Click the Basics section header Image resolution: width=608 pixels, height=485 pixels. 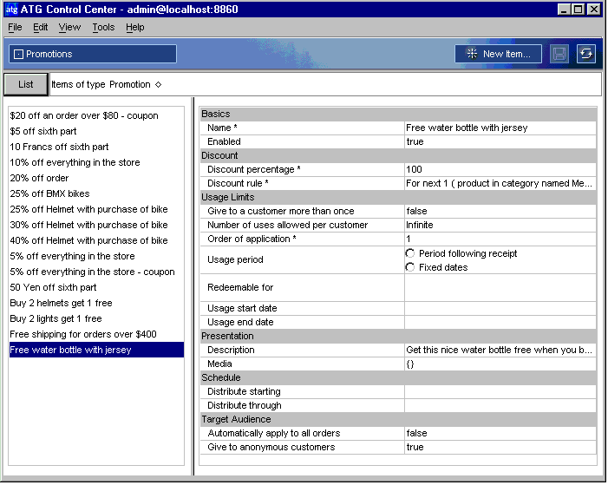click(398, 114)
